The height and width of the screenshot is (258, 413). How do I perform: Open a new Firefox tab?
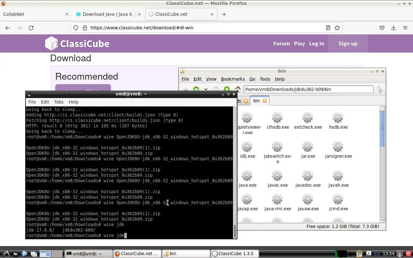point(224,14)
